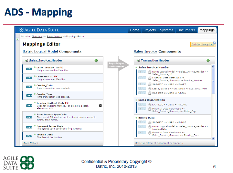Click database icon beside SAP-ECC VBRK VKORG
The image size is (233, 173).
(150, 105)
